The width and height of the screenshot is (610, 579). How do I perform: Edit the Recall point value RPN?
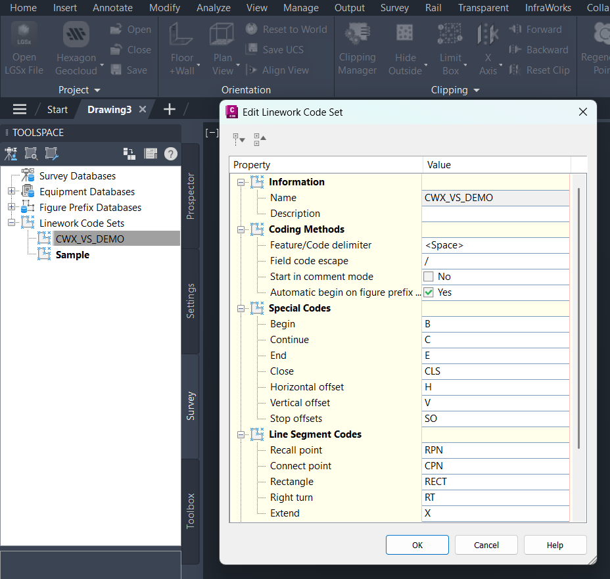click(495, 450)
